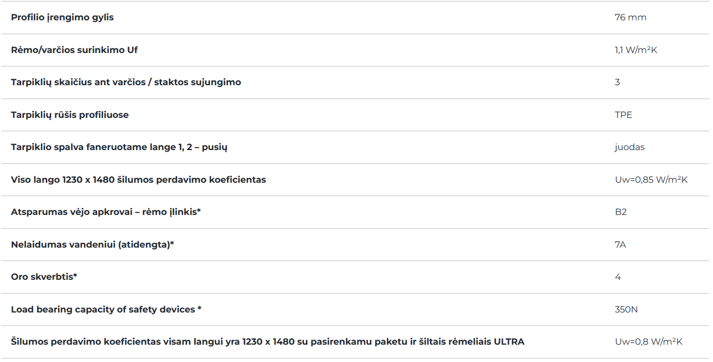Click the '1,1 W/m²K' value
The height and width of the screenshot is (362, 713).
(x=636, y=50)
